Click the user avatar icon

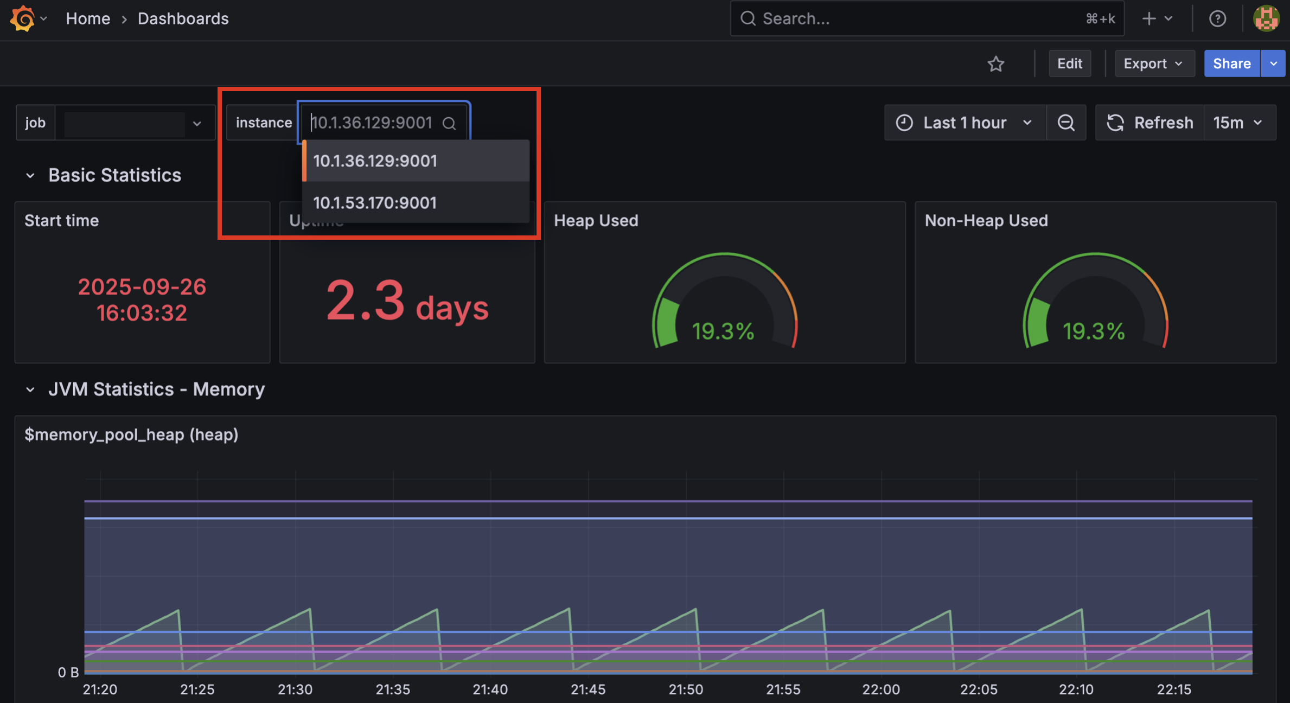pos(1266,18)
